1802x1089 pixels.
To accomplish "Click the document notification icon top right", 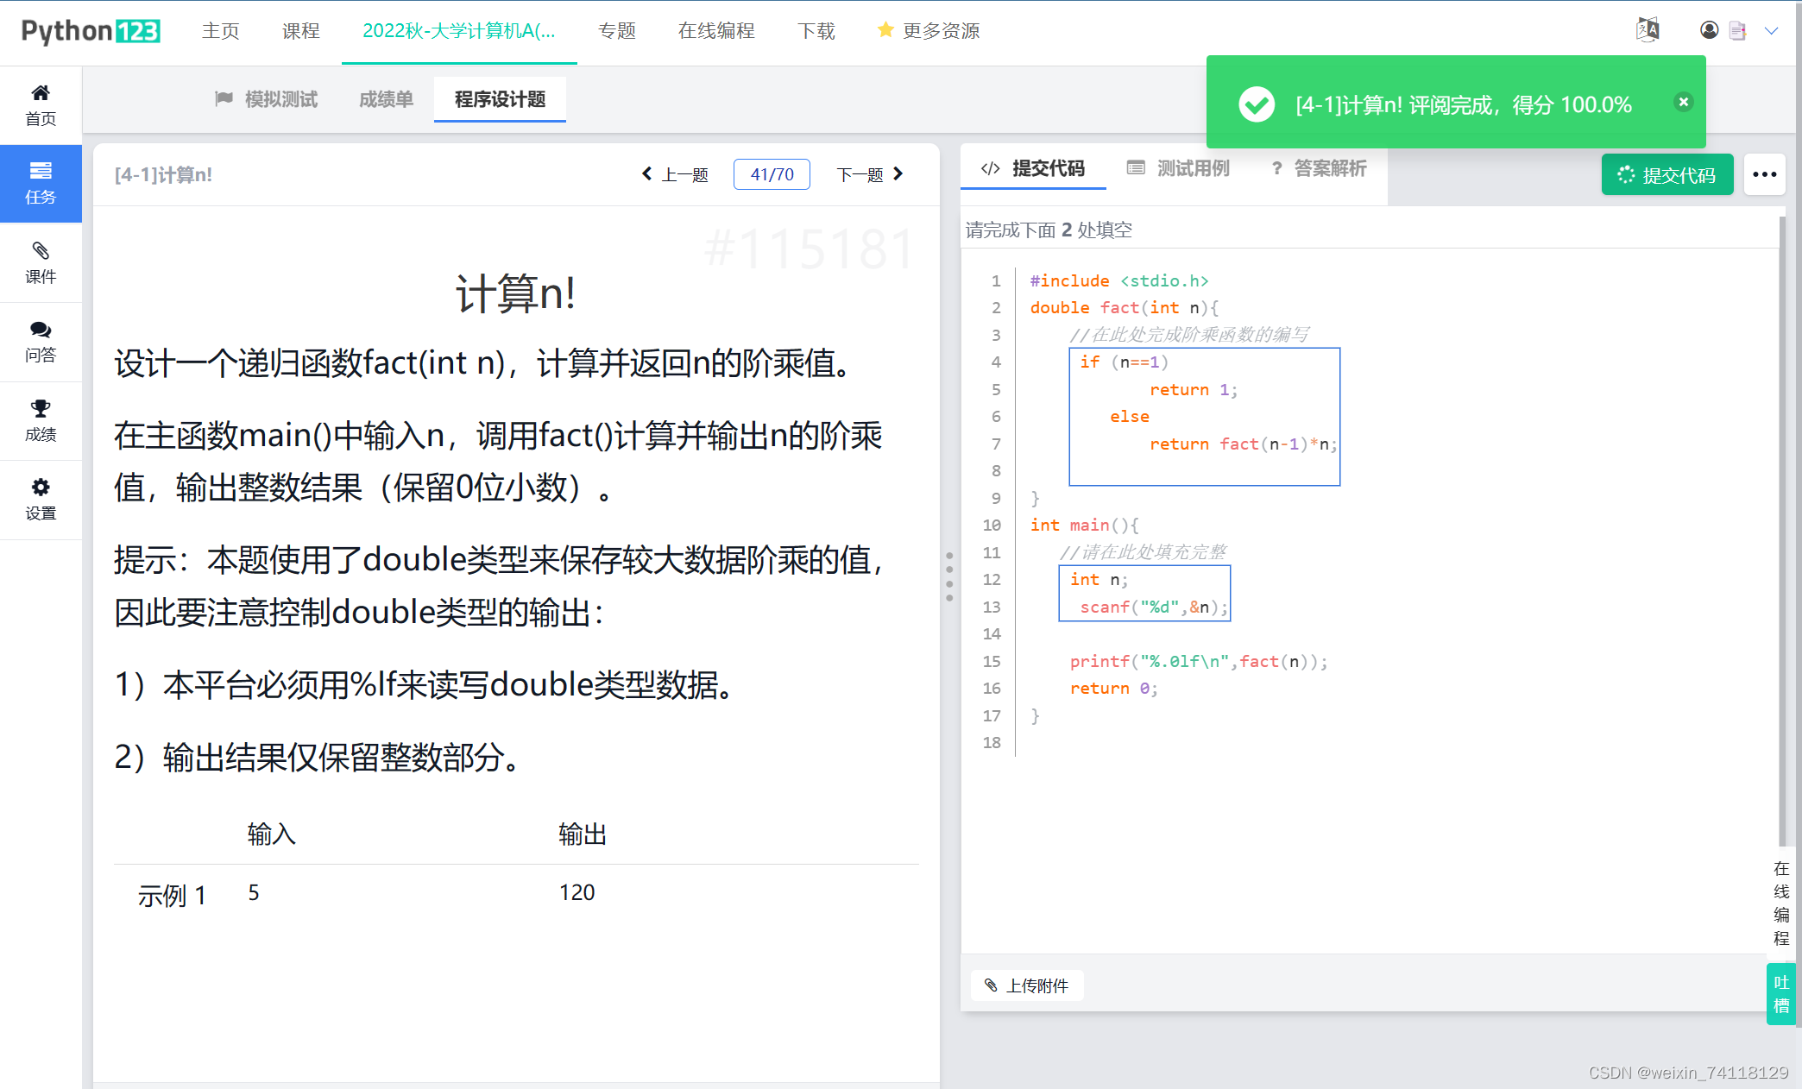I will tap(1738, 30).
